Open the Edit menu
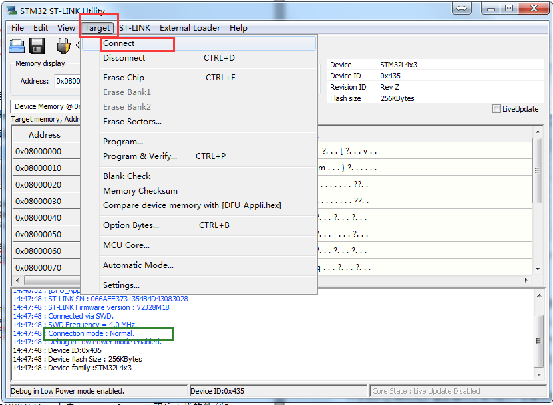Screen dimensions: 553x405 point(41,28)
